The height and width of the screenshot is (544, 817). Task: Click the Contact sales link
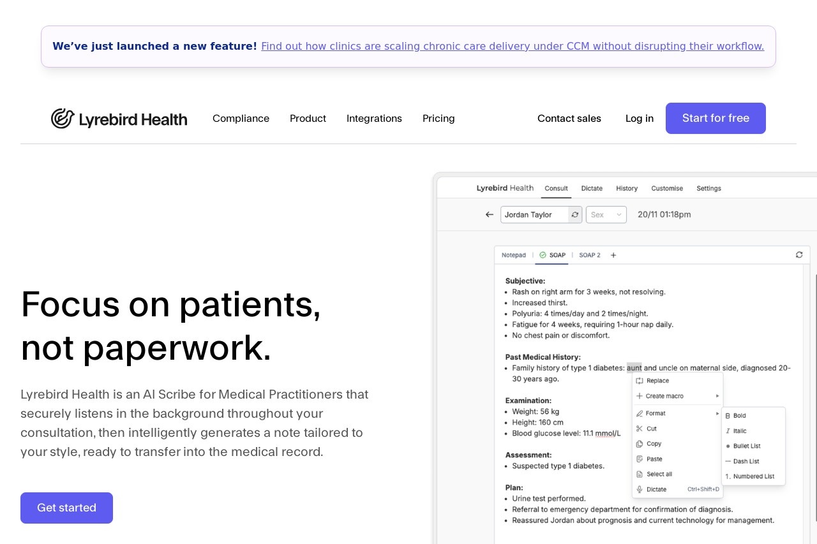pos(569,119)
